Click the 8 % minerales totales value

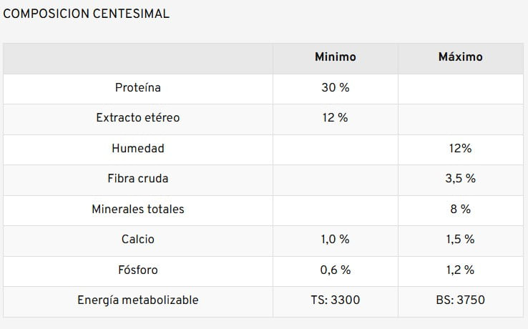[x=460, y=210]
